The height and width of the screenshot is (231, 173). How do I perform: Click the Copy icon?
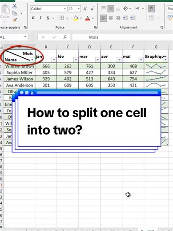[15, 13]
